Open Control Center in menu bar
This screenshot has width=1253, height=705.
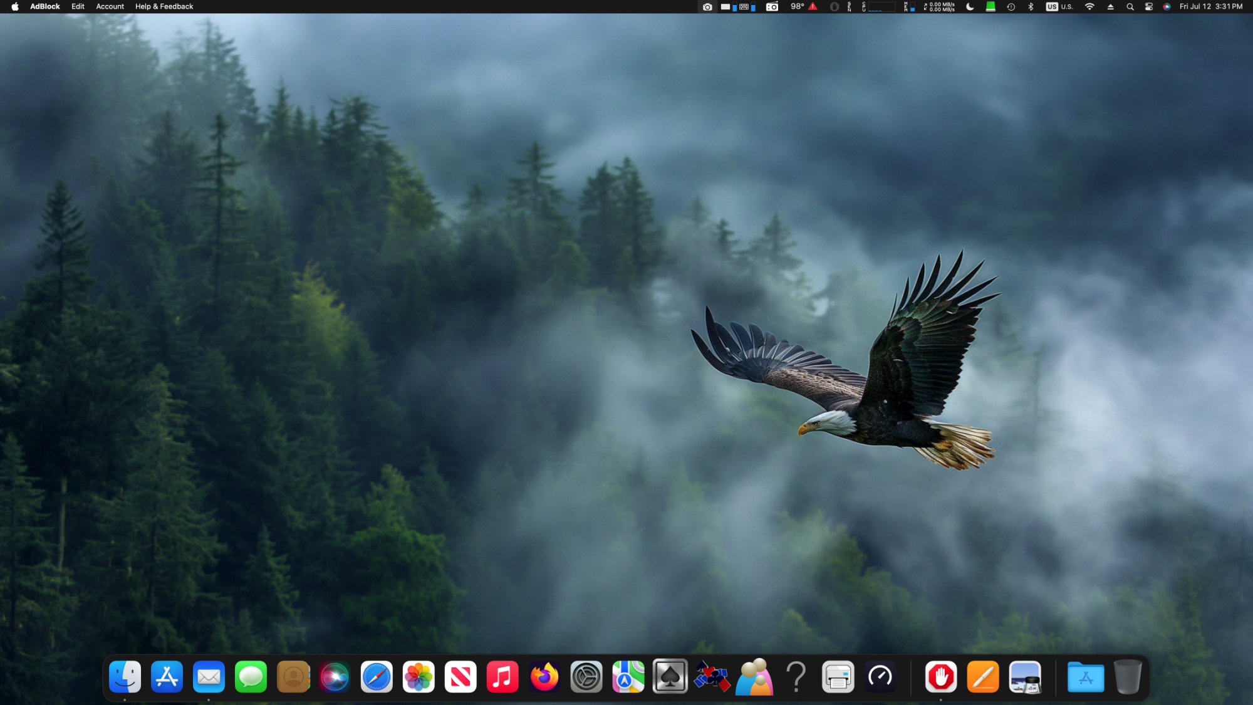(x=1148, y=6)
